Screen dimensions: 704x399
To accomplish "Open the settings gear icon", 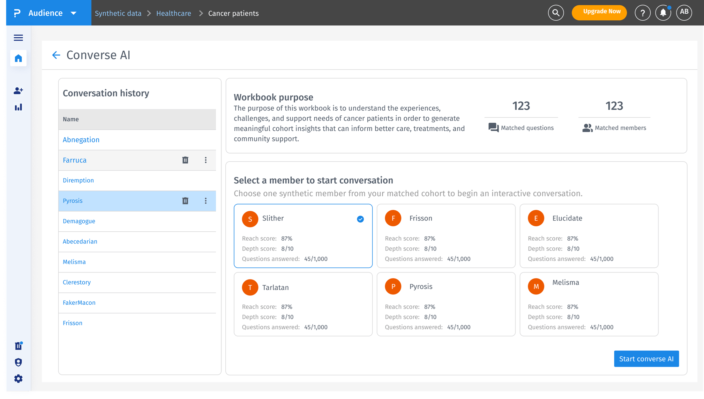I will click(x=18, y=379).
